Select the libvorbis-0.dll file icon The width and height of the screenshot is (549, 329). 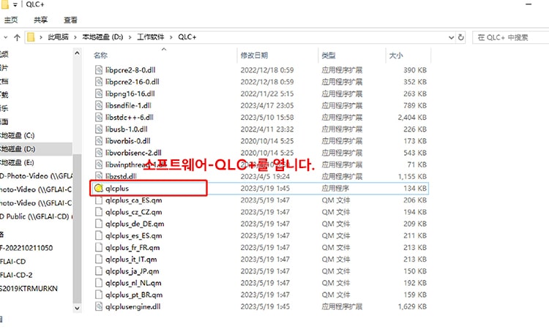tap(99, 141)
